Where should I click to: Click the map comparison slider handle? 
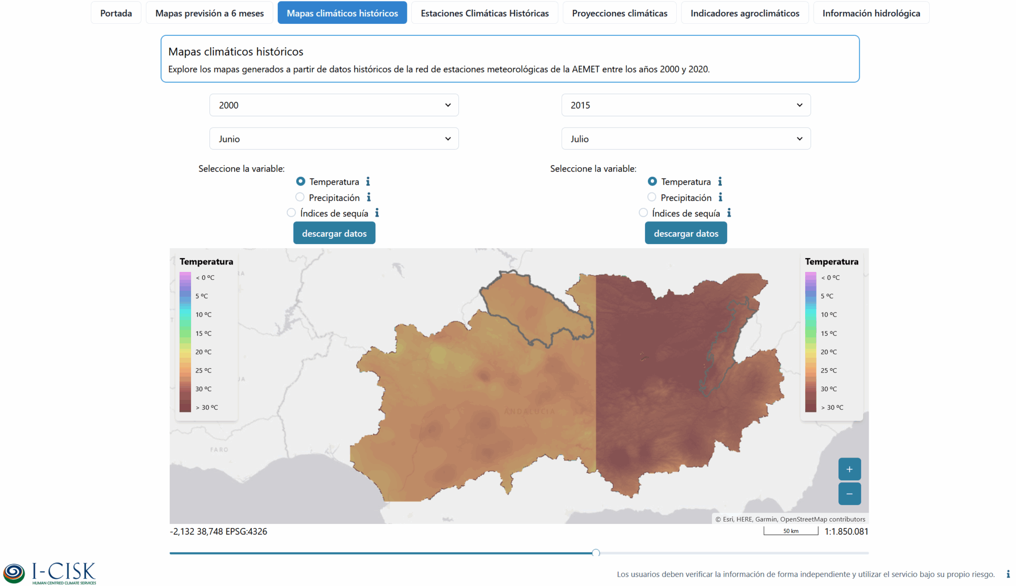pyautogui.click(x=596, y=553)
